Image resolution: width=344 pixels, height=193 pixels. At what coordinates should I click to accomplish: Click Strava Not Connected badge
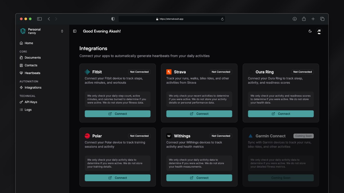(x=221, y=72)
